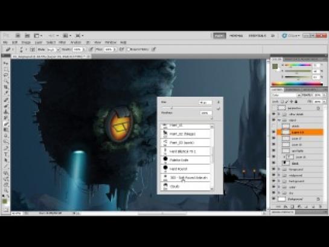Expand the midground layer group

(279, 175)
